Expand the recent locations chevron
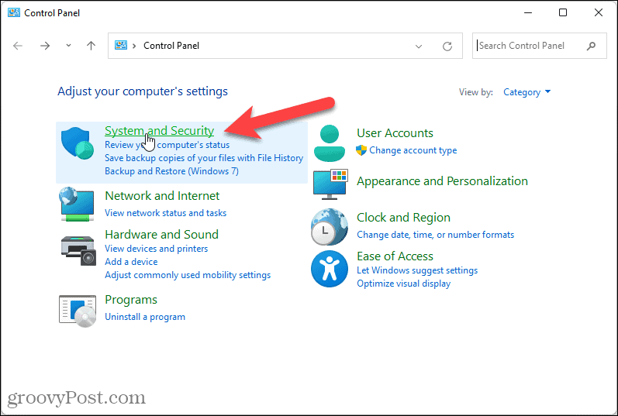The image size is (618, 416). 68,46
